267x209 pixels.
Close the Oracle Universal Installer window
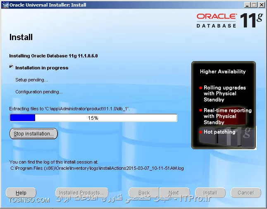click(261, 5)
